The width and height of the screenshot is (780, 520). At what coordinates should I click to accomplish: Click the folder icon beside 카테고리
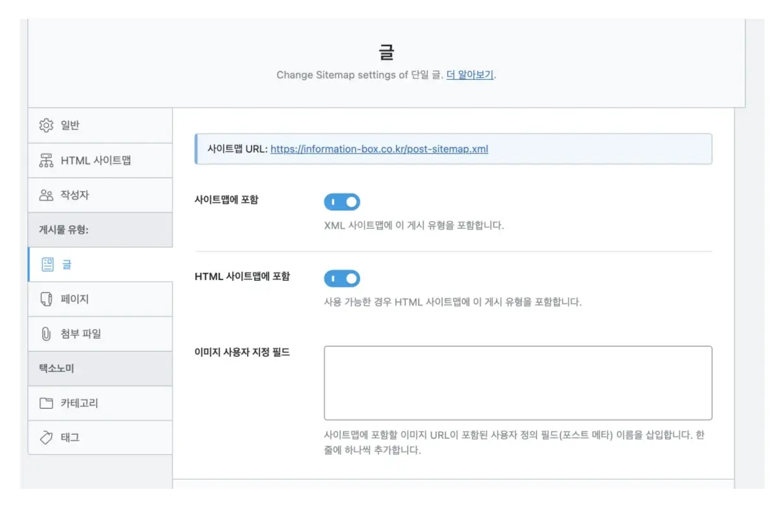coord(45,402)
